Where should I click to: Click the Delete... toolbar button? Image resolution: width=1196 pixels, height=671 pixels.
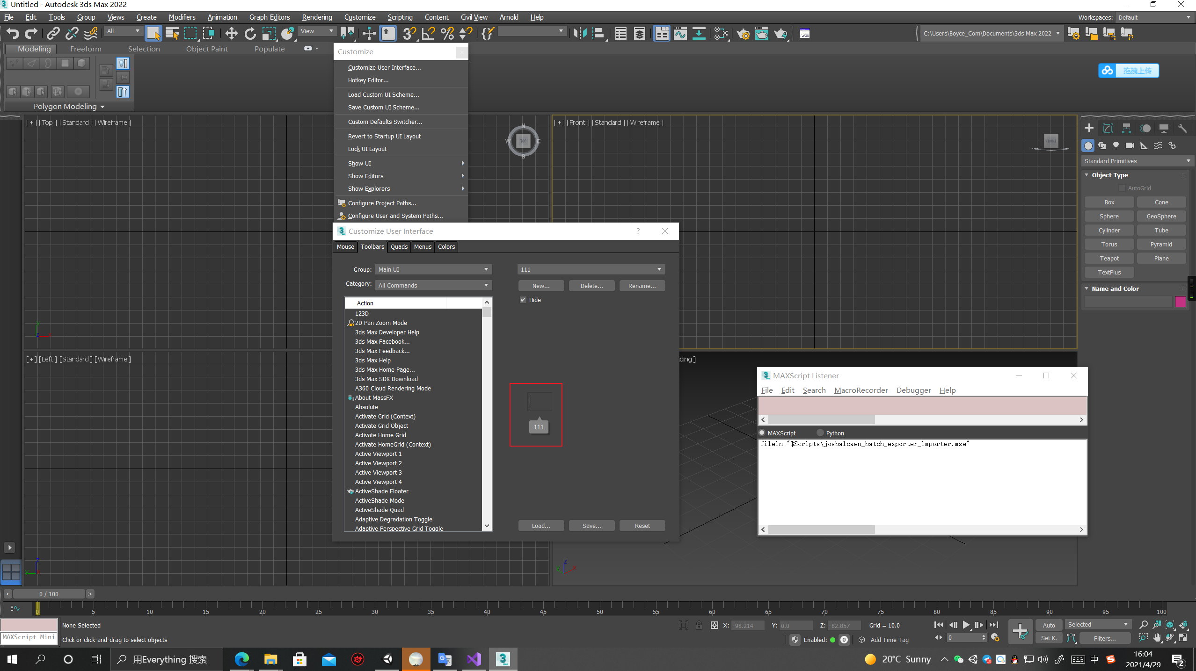(x=591, y=286)
